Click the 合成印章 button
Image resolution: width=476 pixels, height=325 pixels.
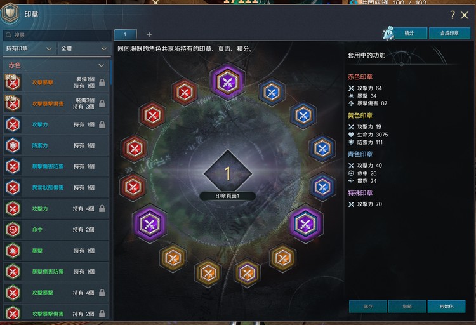coord(449,33)
